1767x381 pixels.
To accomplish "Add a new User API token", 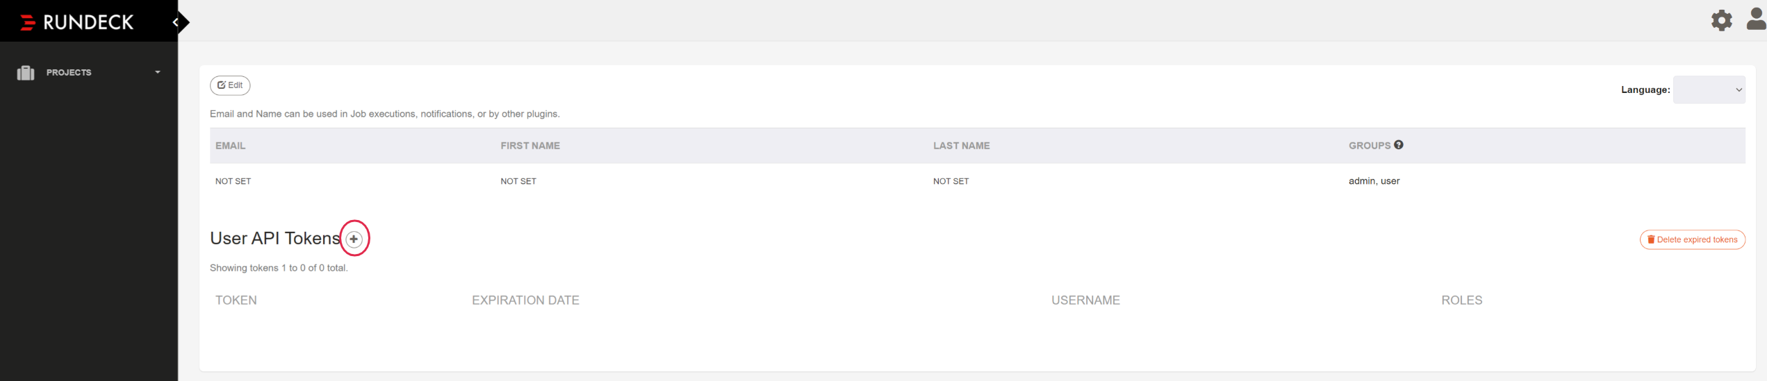I will [354, 239].
